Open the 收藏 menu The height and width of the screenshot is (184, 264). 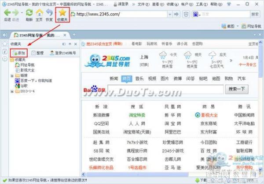click(172, 4)
